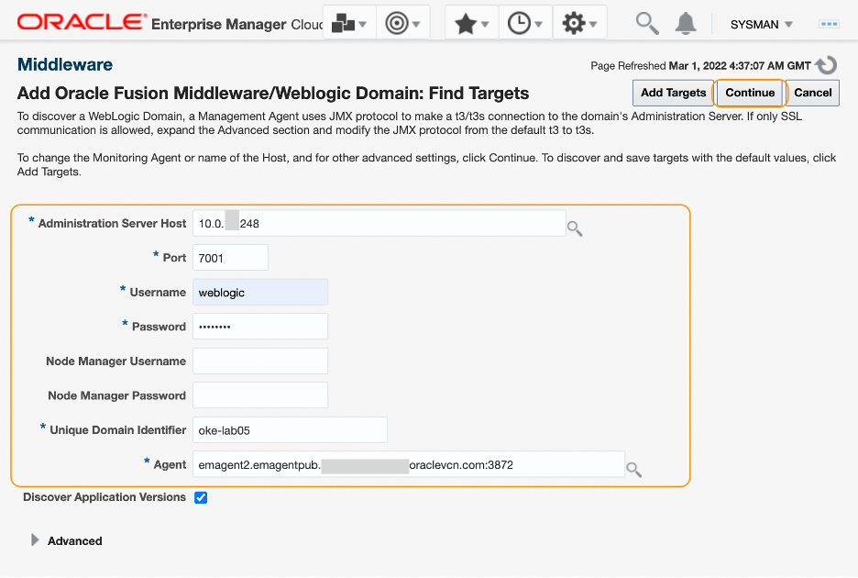The image size is (858, 578).
Task: Refresh the page with the refresh icon
Action: (826, 65)
